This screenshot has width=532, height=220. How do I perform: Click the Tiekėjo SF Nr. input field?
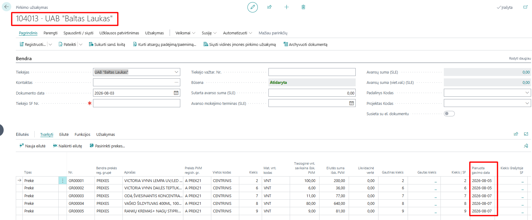(136, 103)
